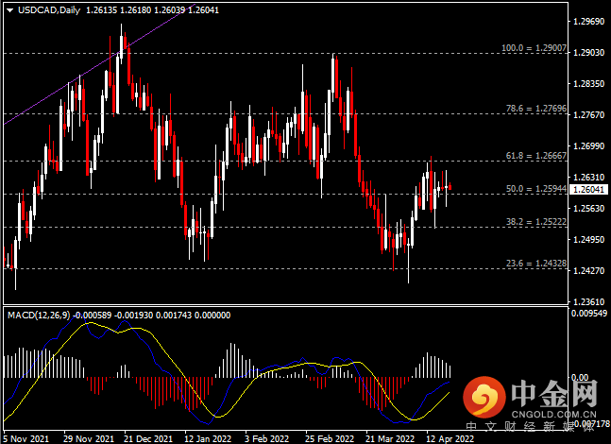
Task: Click the 1.25630 price scale value
Action: (x=588, y=209)
